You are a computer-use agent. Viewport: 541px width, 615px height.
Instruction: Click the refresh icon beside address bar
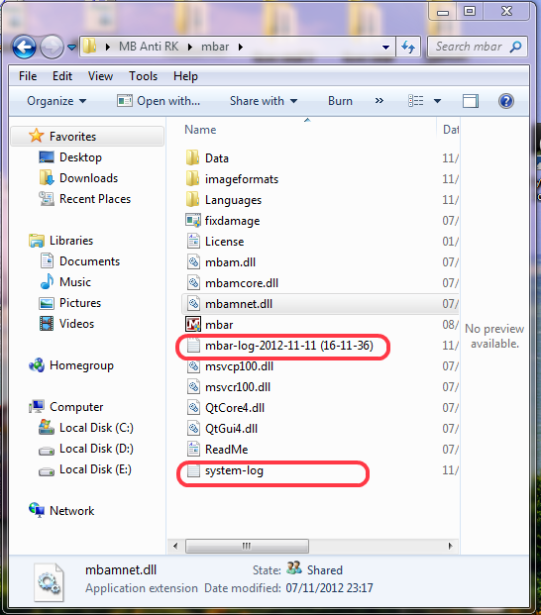408,48
